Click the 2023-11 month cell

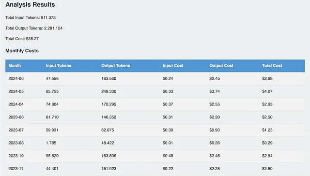(16, 169)
